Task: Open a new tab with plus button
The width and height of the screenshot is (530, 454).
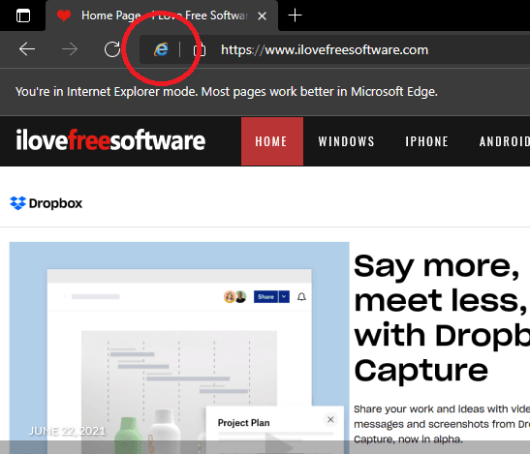Action: pyautogui.click(x=295, y=15)
